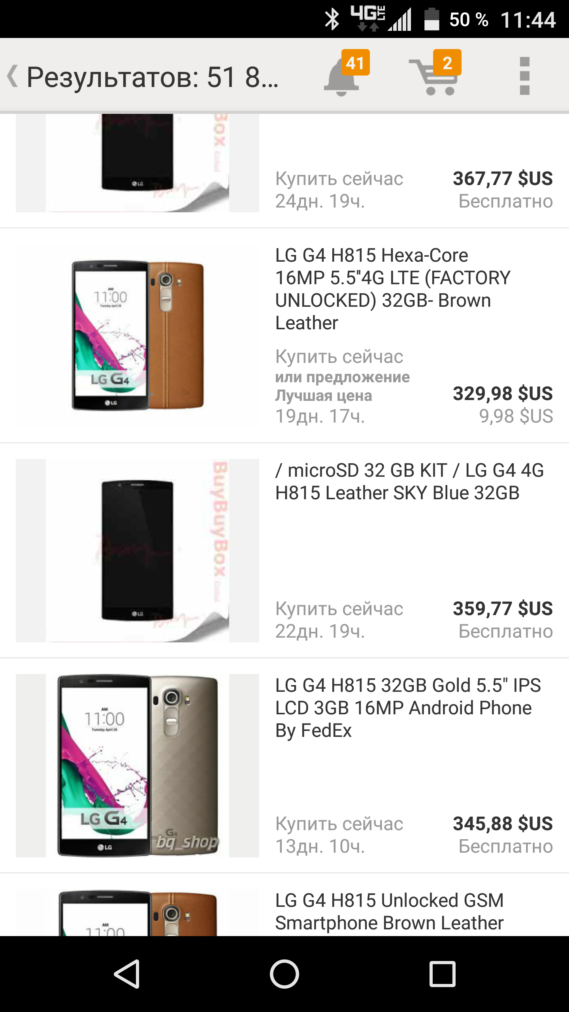This screenshot has height=1012, width=569.
Task: Tap the Результатов: 51 8... title
Action: coord(153,77)
